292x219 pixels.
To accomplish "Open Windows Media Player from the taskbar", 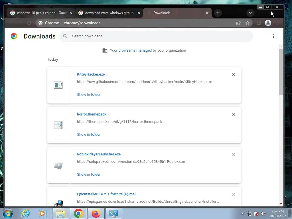I will [x=43, y=213].
